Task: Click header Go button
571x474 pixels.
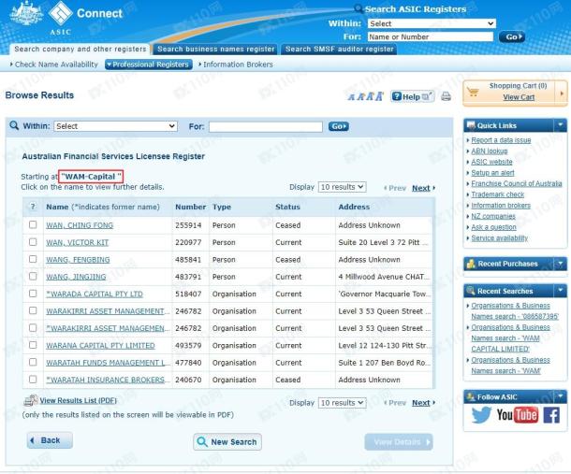Action: click(512, 36)
